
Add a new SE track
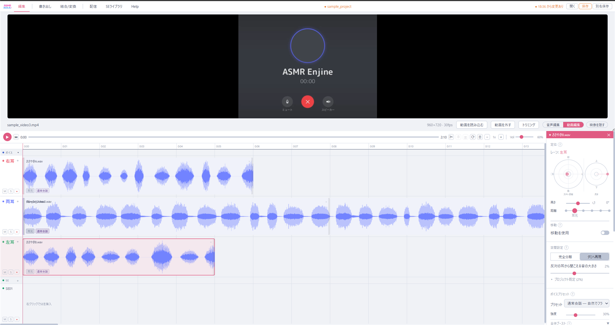point(18,280)
